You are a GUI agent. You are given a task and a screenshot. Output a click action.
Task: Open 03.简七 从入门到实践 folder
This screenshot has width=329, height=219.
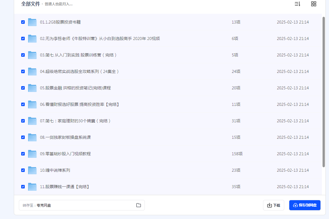[x=78, y=55]
